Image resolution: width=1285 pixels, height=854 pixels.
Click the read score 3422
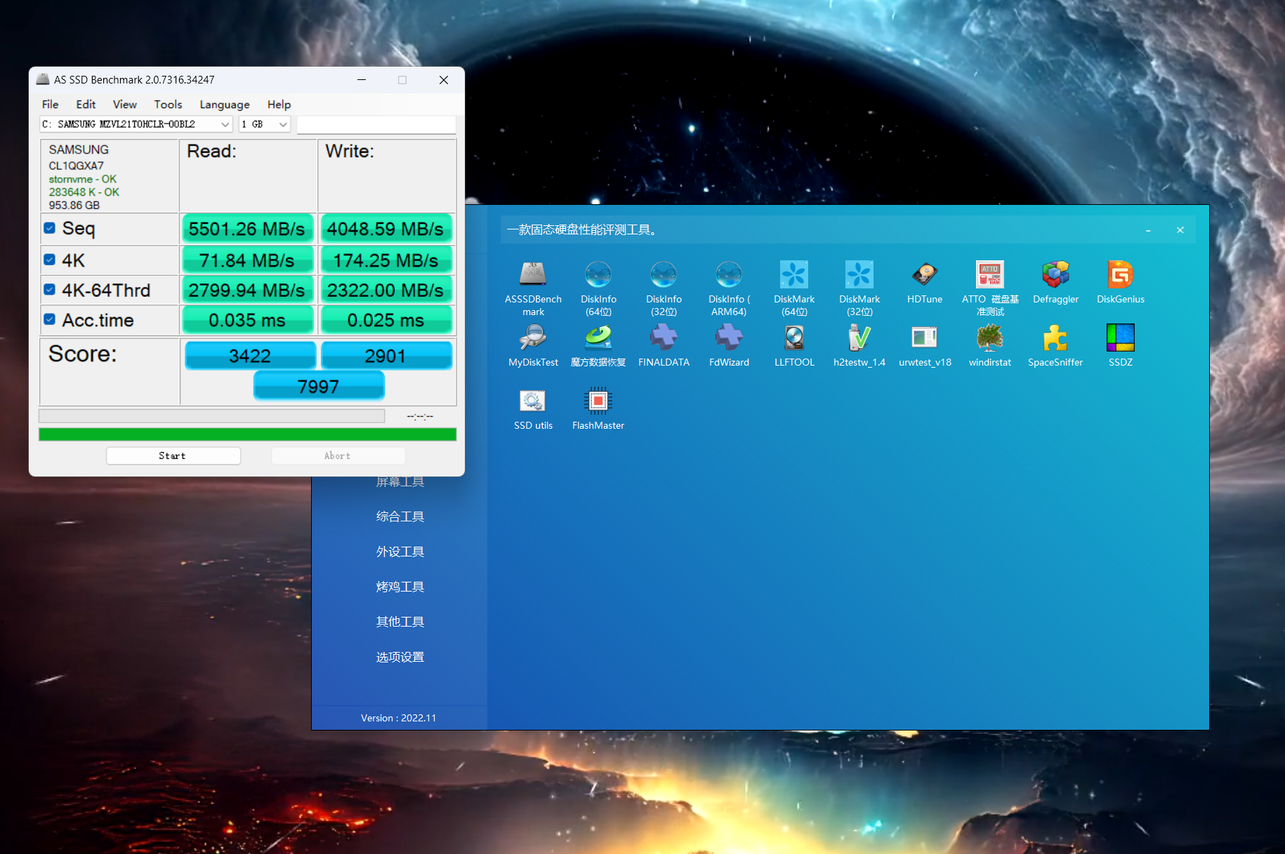coord(250,356)
